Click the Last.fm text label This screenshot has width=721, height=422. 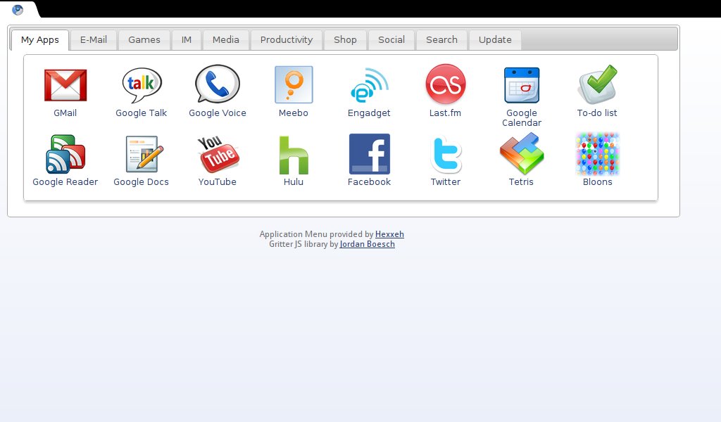[x=445, y=113]
